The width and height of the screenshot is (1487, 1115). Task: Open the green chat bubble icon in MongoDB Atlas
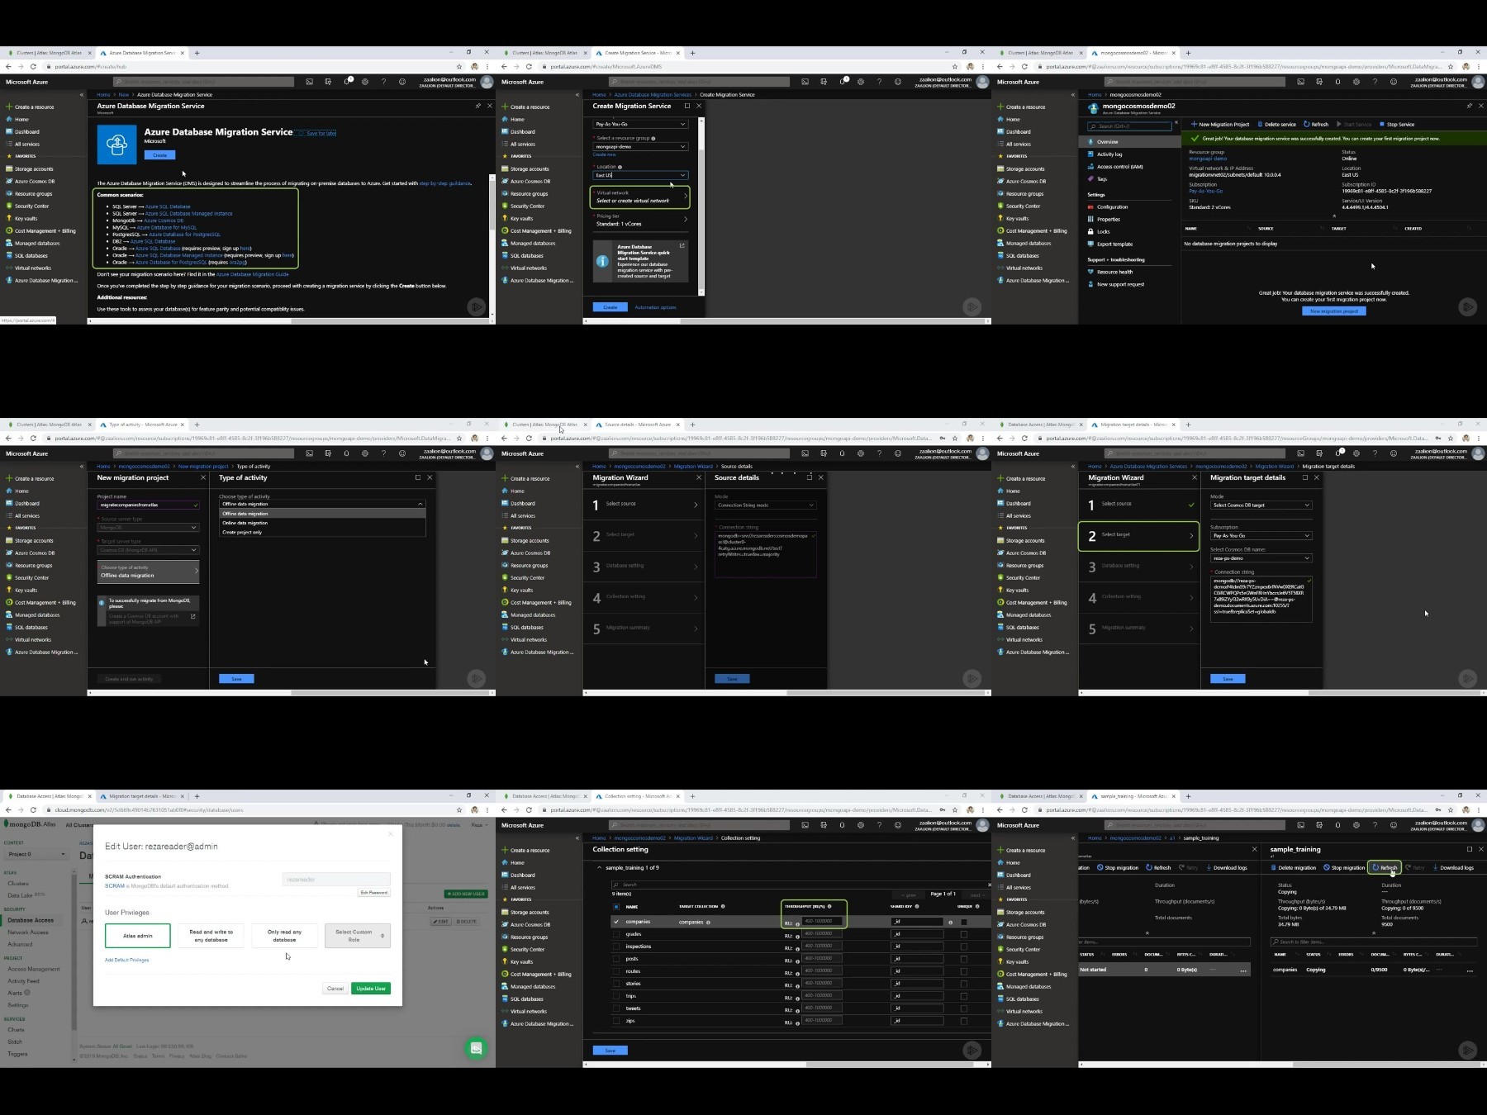[x=476, y=1048]
